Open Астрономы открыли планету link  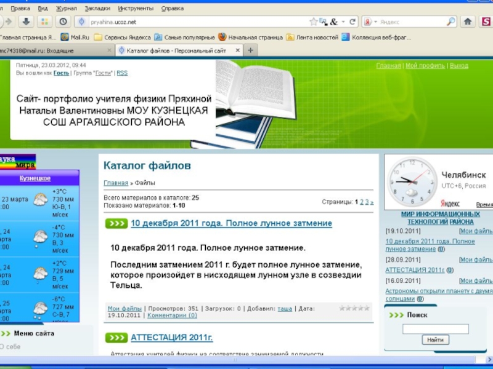tap(439, 295)
